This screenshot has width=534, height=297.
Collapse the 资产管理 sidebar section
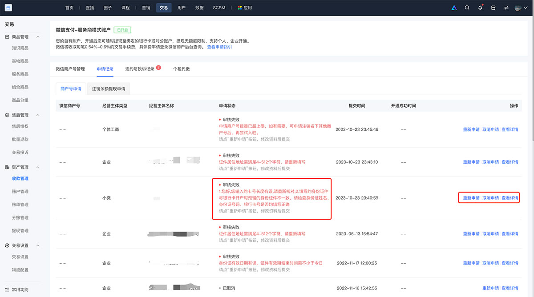38,167
